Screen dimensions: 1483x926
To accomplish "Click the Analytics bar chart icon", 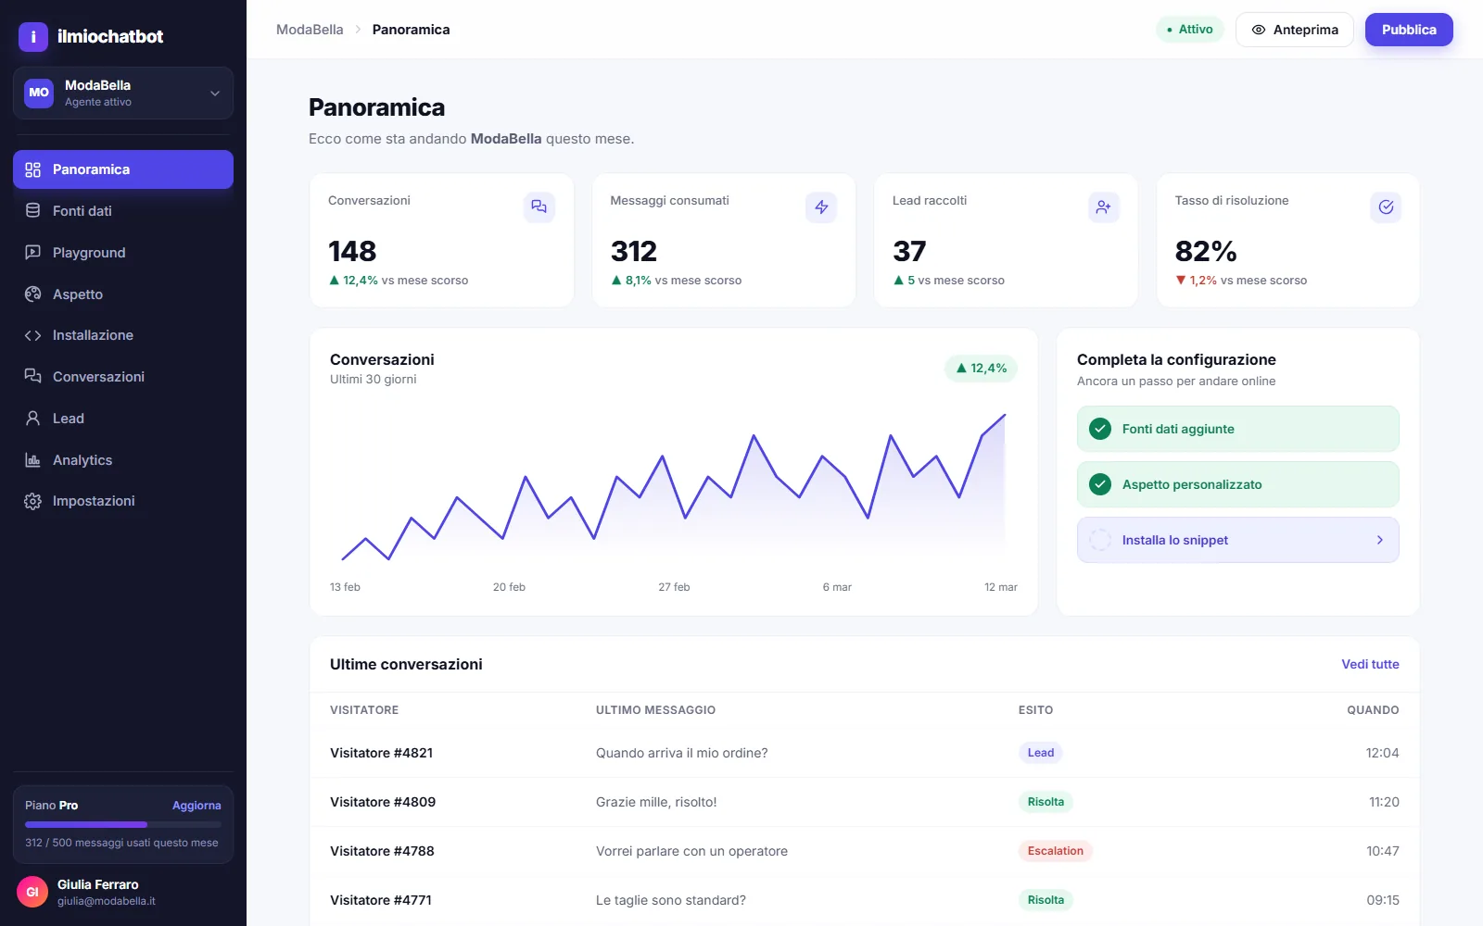I will pos(33,460).
